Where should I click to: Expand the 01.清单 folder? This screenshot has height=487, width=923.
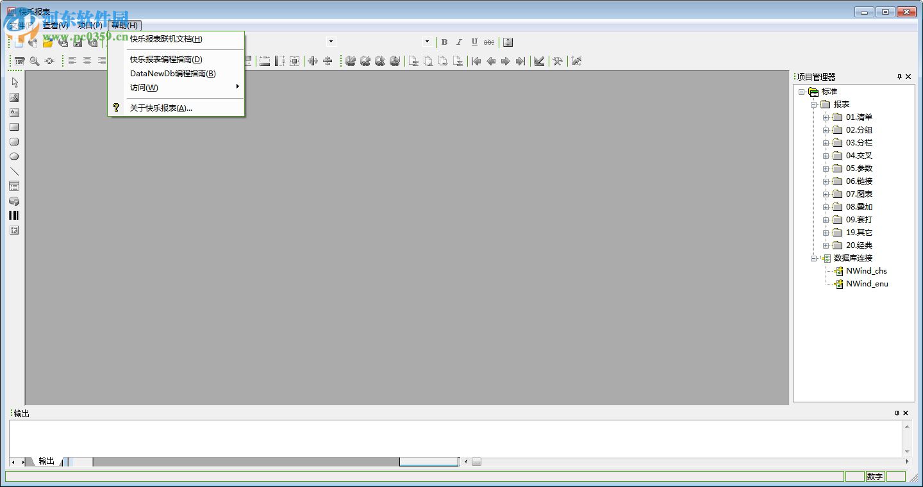click(x=826, y=117)
